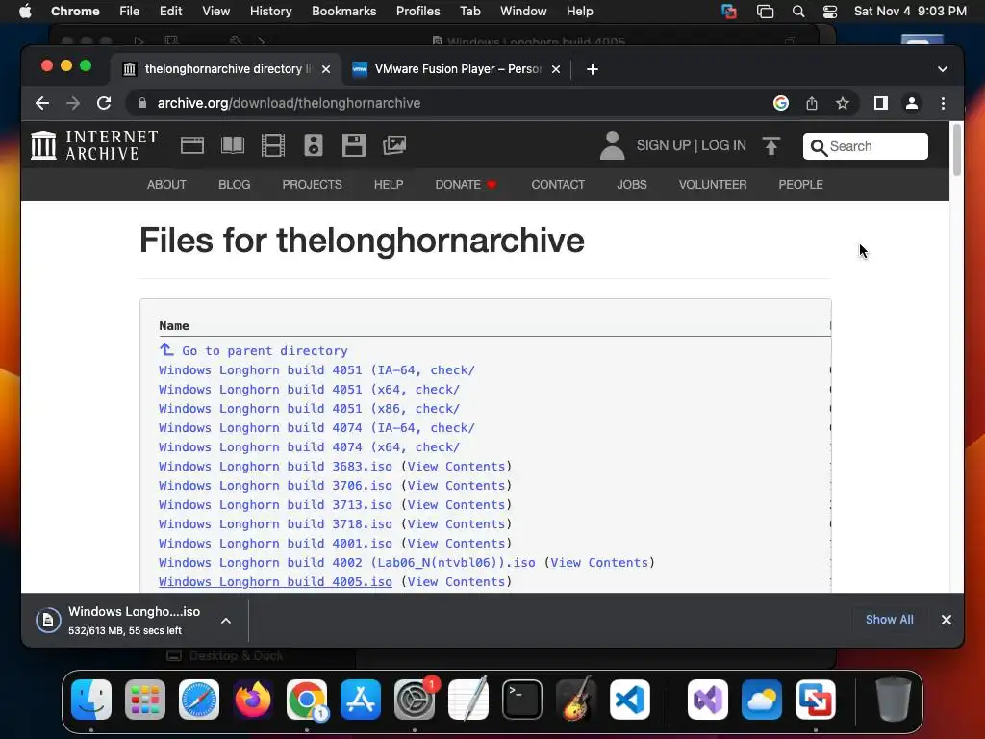Launch Firefox from the Dock

click(253, 700)
